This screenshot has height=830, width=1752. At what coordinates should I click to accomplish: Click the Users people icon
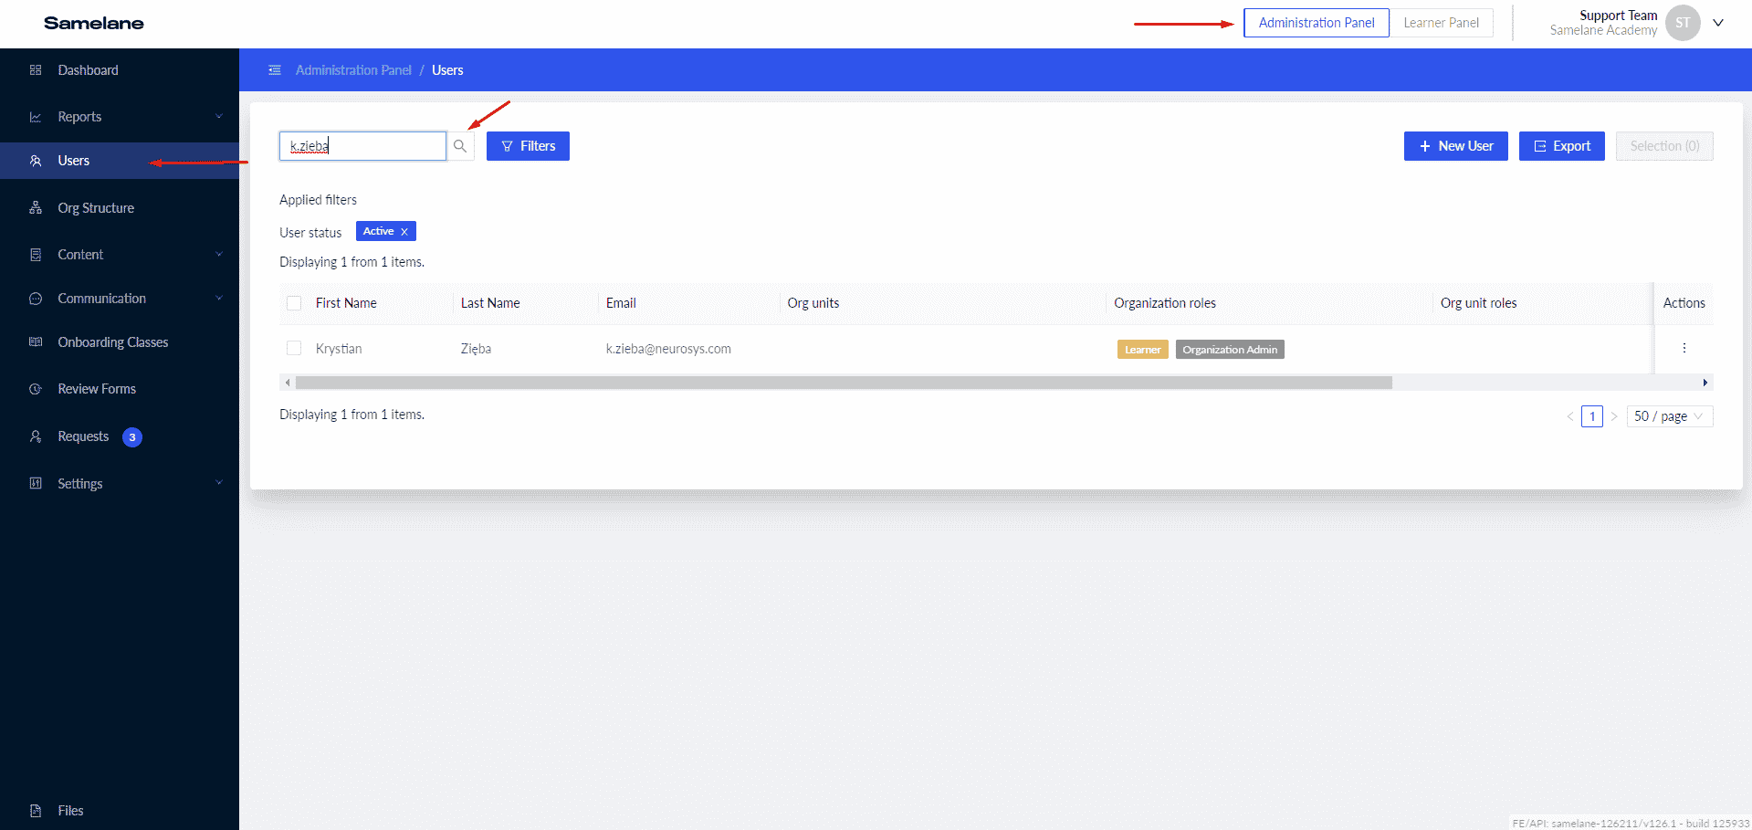(x=36, y=161)
